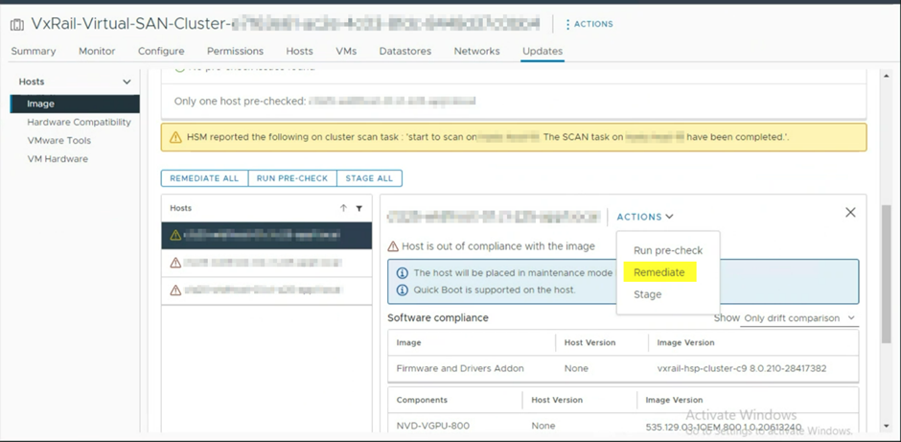Screen dimensions: 901x442
Task: Click the yellow warning icon in HSM banner
Action: 175,137
